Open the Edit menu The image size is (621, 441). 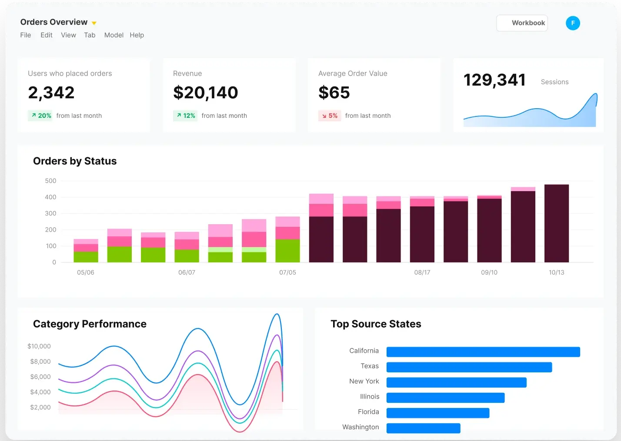[47, 35]
